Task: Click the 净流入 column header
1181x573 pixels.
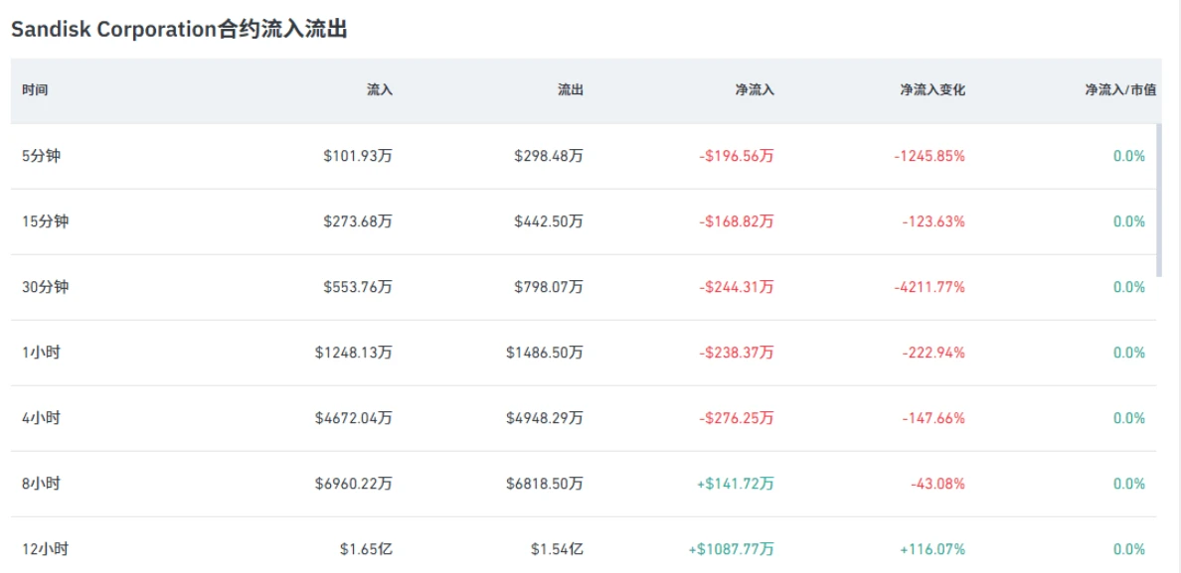Action: point(755,90)
